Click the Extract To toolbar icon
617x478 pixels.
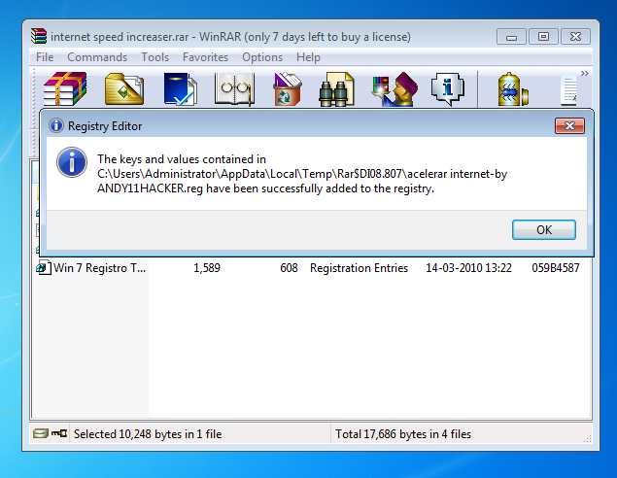(124, 89)
